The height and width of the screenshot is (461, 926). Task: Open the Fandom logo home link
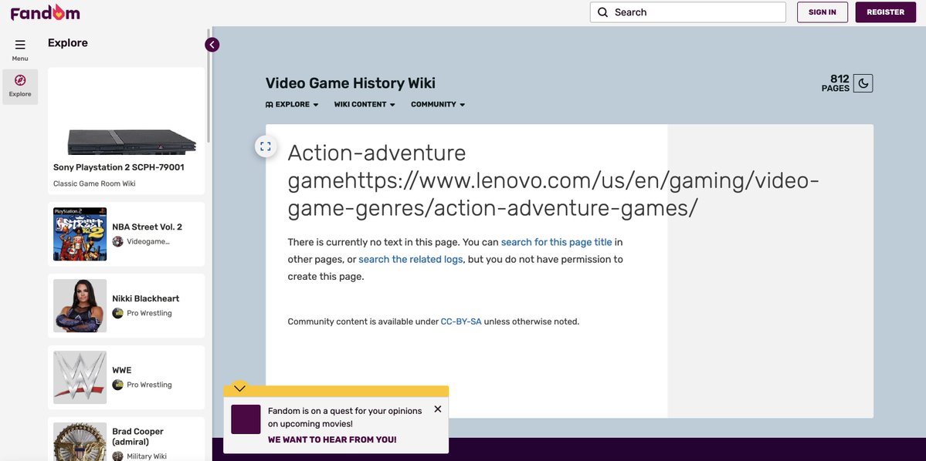click(45, 12)
